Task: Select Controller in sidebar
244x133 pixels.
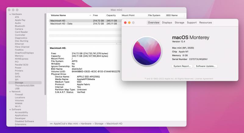Action: (20, 35)
